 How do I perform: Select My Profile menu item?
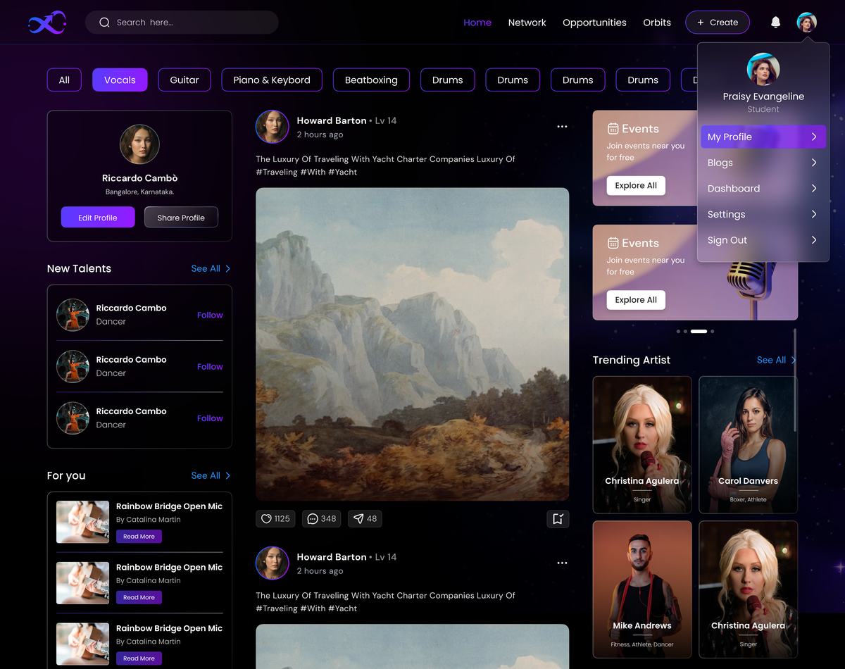point(763,137)
